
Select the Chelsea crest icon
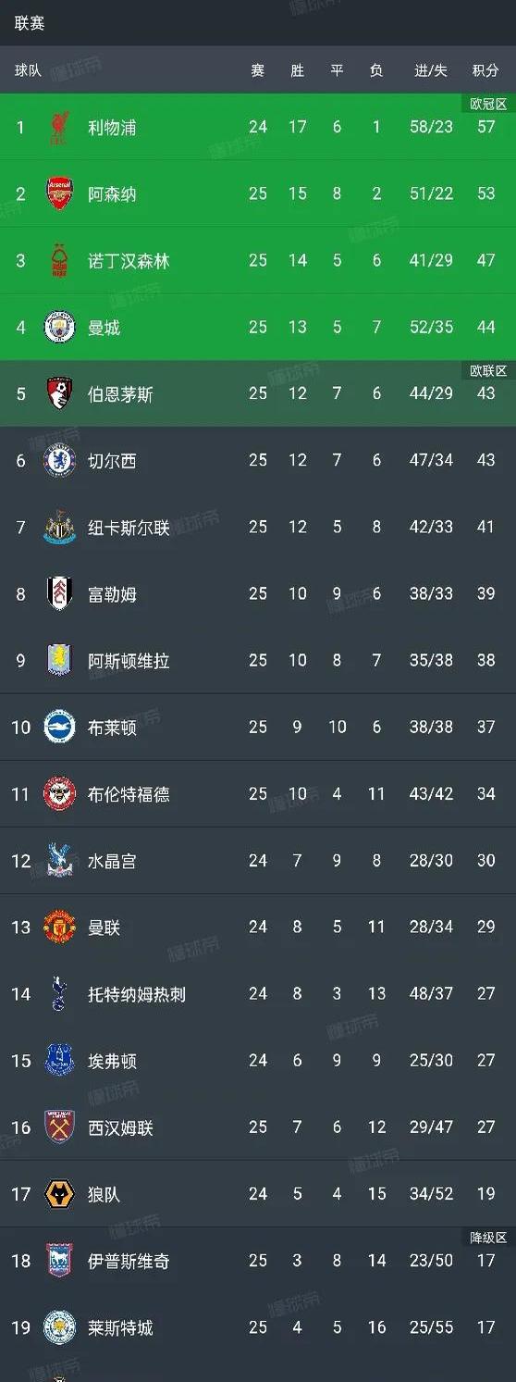coord(59,461)
